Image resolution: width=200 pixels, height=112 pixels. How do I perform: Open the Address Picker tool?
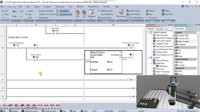click(105, 11)
